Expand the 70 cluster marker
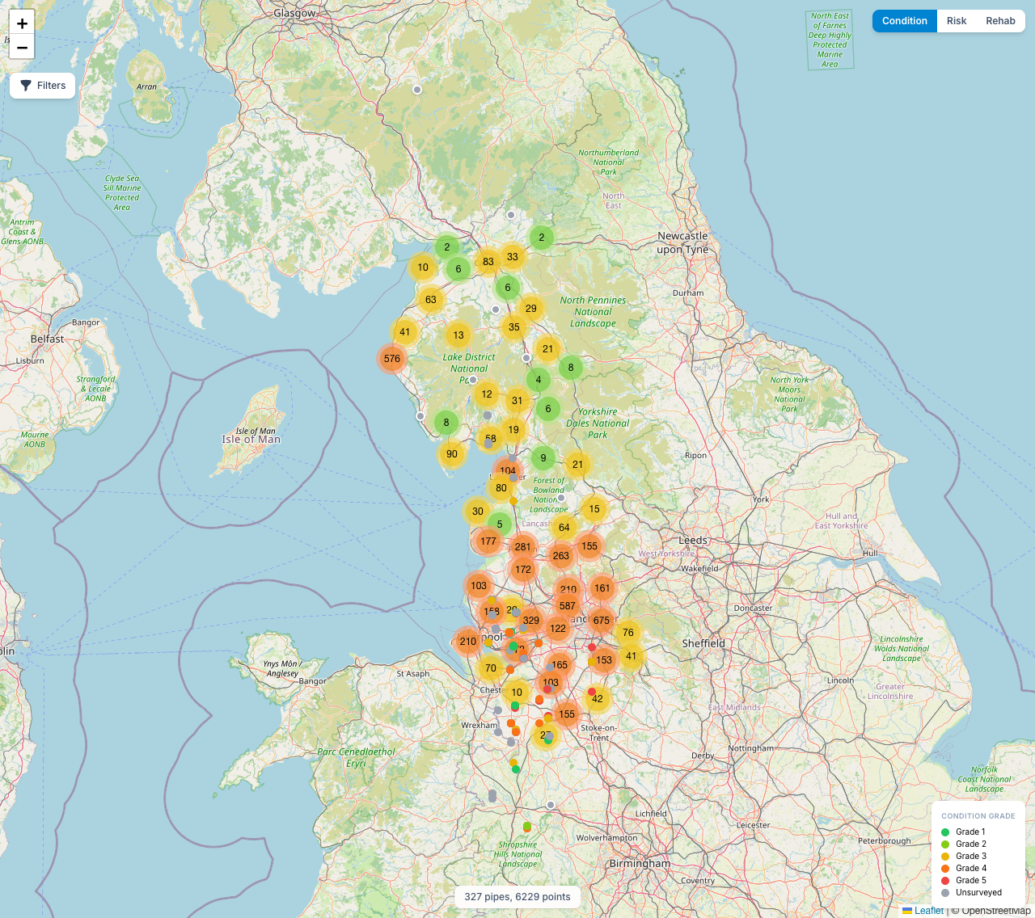The width and height of the screenshot is (1035, 918). click(x=491, y=668)
